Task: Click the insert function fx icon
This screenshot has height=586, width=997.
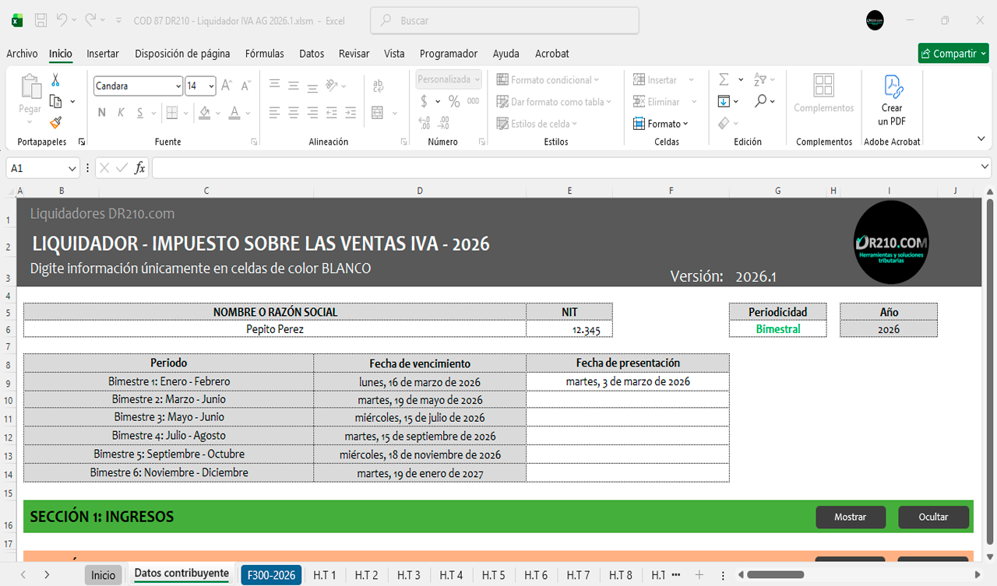Action: pos(139,168)
